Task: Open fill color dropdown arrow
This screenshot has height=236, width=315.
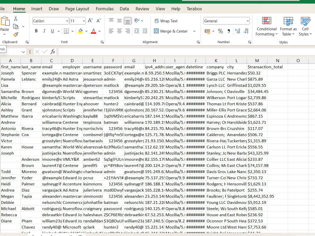Action: 86,31
